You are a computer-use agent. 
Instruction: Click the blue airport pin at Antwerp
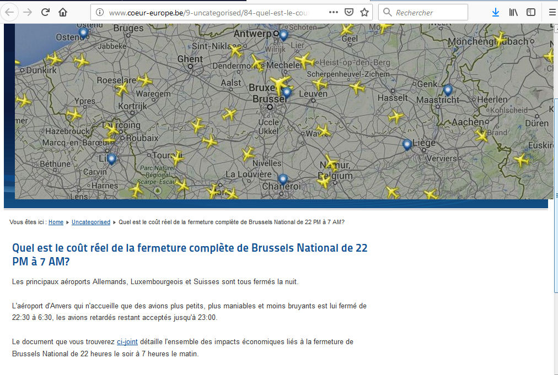tap(283, 35)
